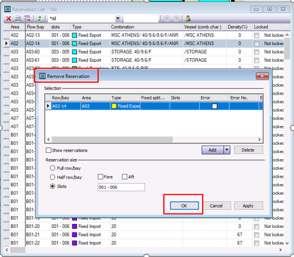Viewport: 294px width, 257px height.
Task: Select the Half row/bay radio option
Action: click(x=53, y=177)
